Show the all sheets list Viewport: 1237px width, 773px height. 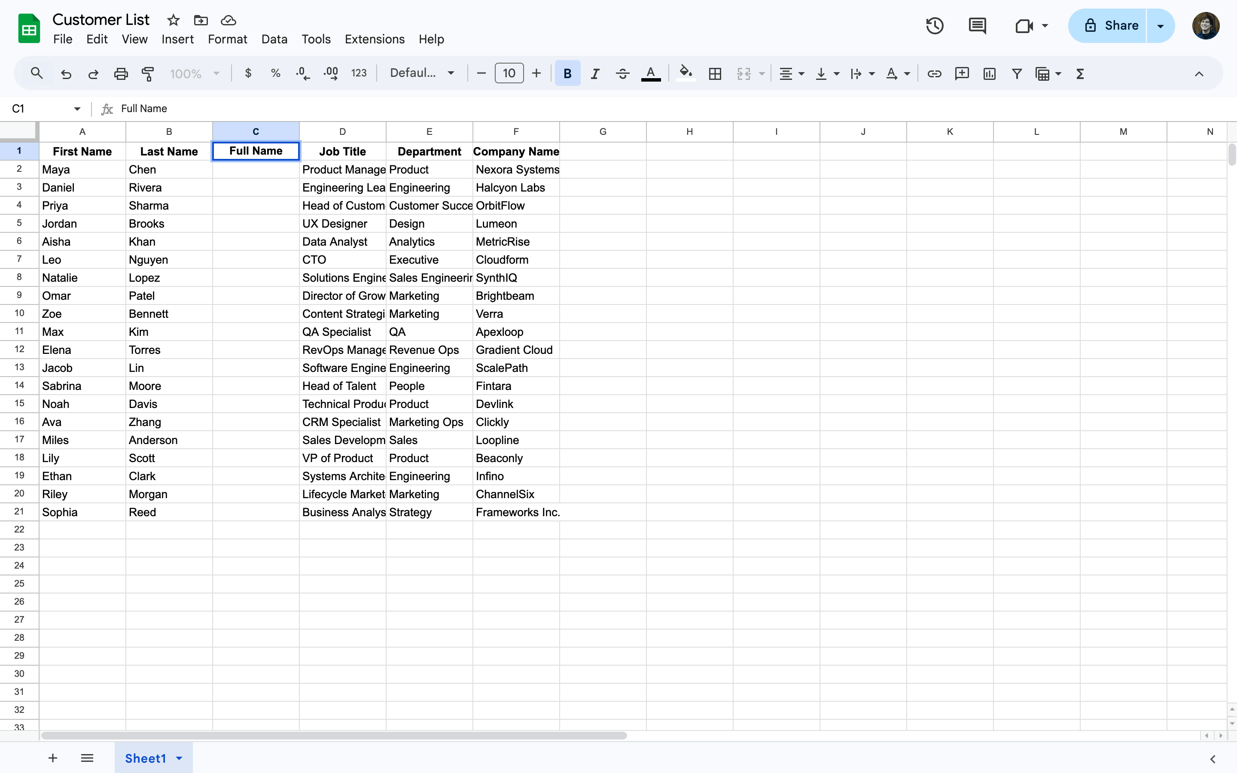coord(87,758)
